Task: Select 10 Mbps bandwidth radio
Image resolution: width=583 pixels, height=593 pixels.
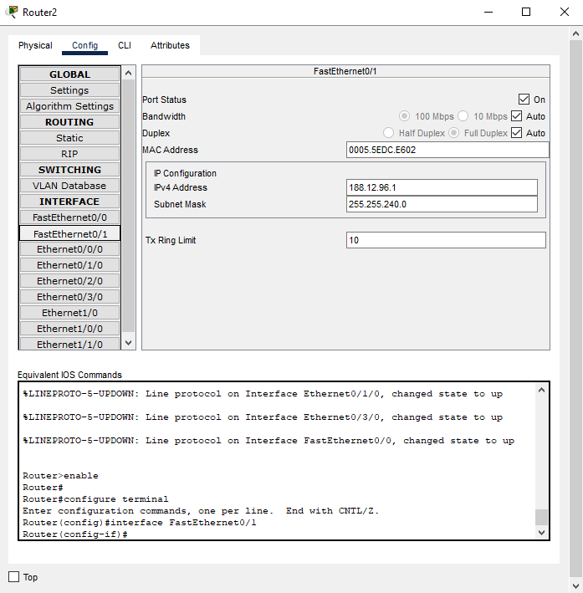Action: (463, 116)
